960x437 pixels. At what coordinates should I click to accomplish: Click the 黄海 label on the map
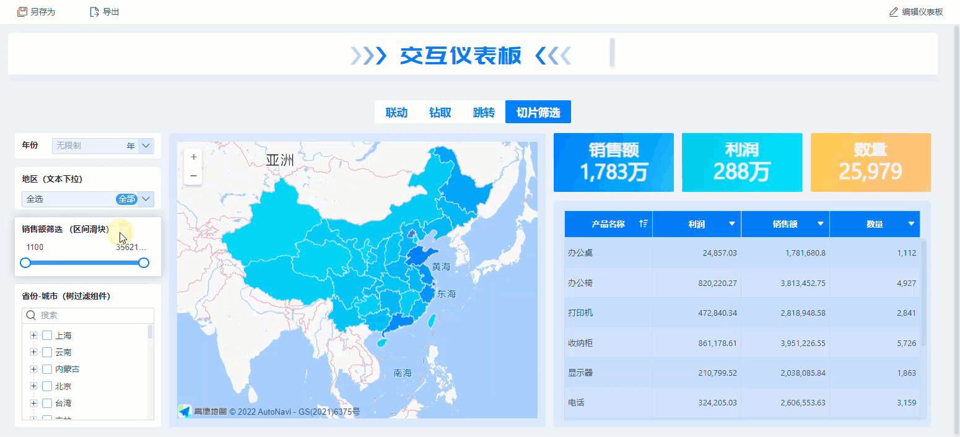(x=441, y=266)
